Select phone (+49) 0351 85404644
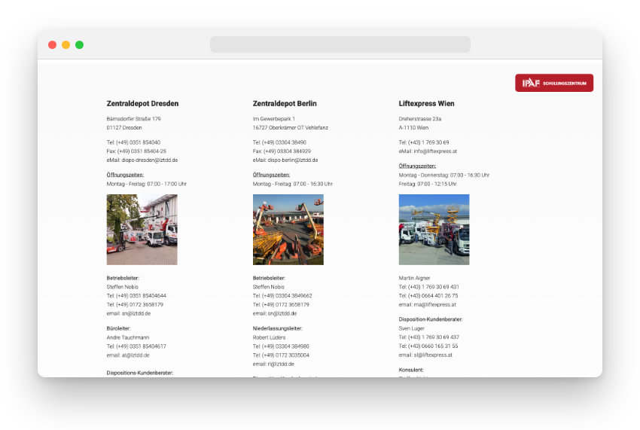 (x=141, y=296)
